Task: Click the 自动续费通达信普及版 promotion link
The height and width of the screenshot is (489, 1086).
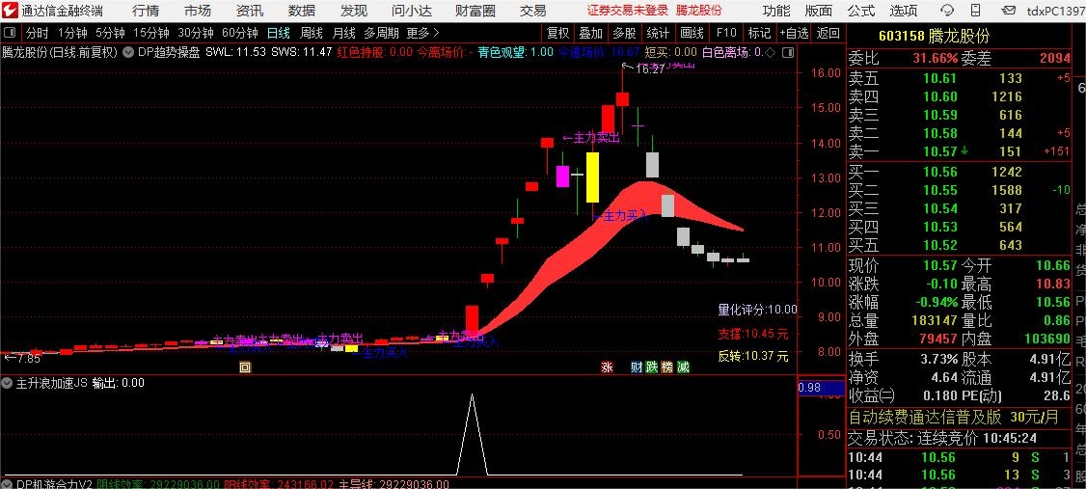Action: coord(925,417)
